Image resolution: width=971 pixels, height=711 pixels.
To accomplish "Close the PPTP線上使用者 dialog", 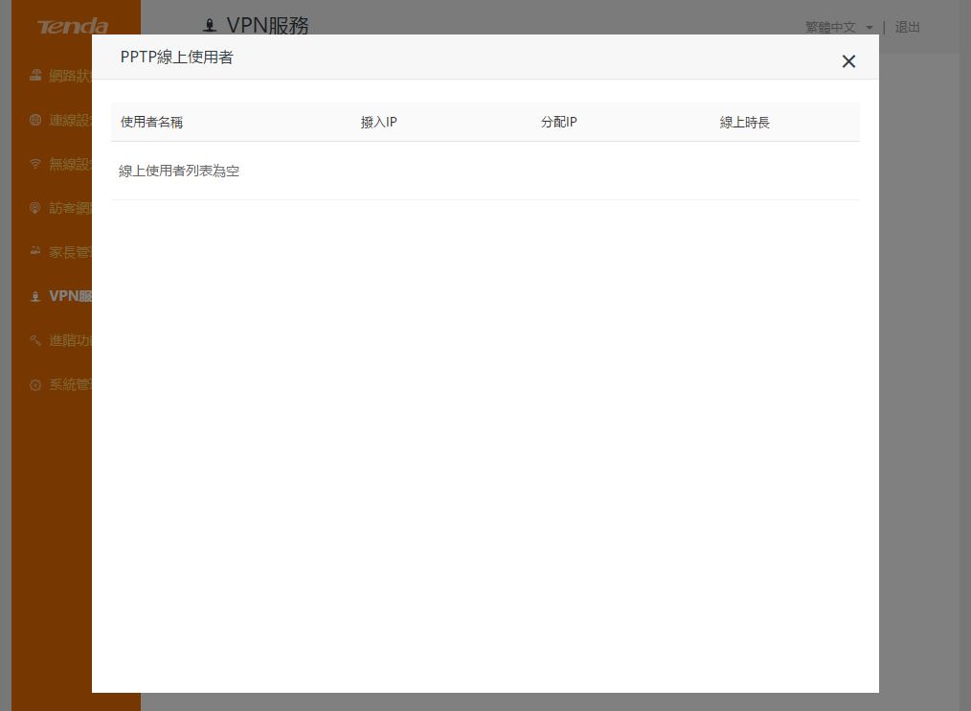I will (x=848, y=61).
